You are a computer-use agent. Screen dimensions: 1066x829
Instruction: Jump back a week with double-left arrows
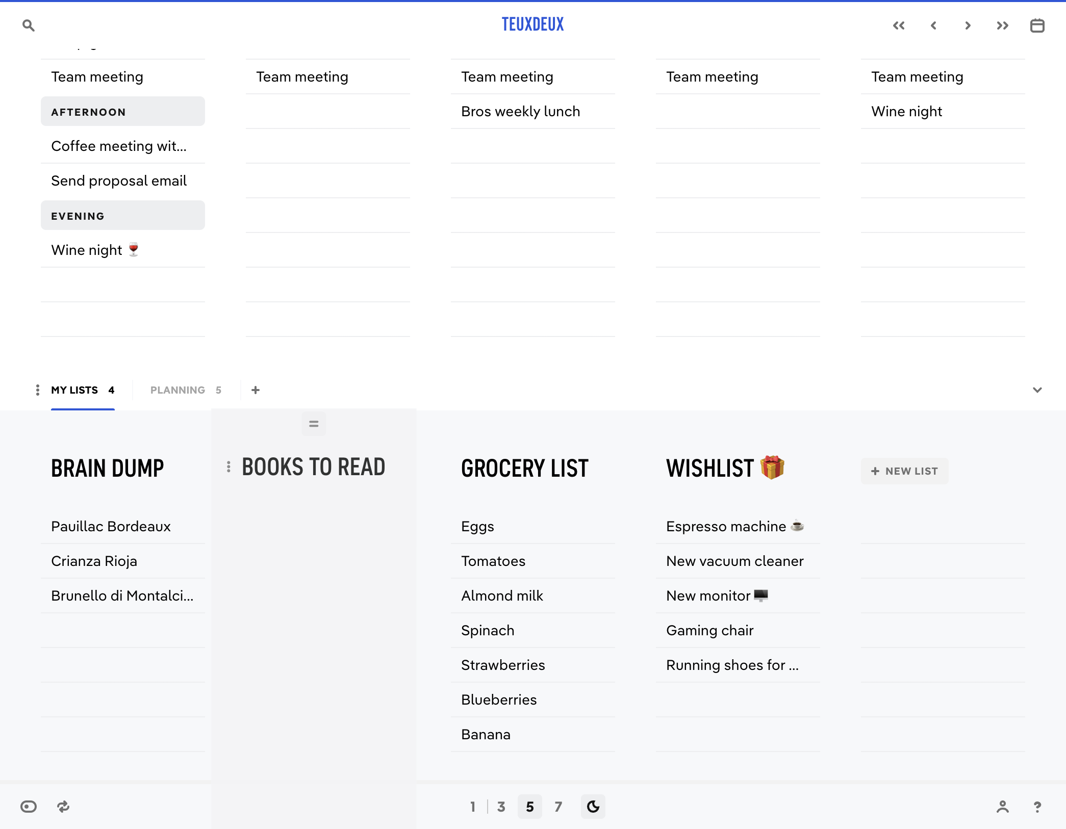click(x=899, y=25)
